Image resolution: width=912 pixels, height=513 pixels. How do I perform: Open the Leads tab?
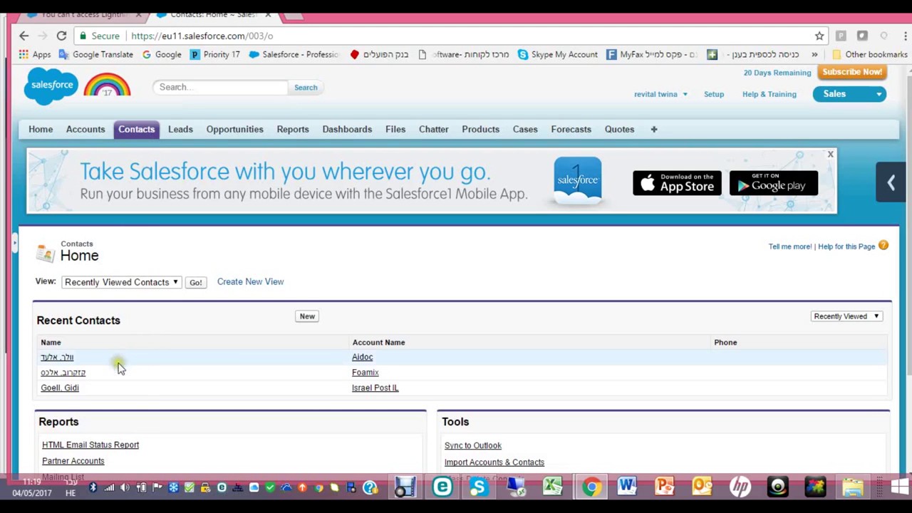[180, 129]
